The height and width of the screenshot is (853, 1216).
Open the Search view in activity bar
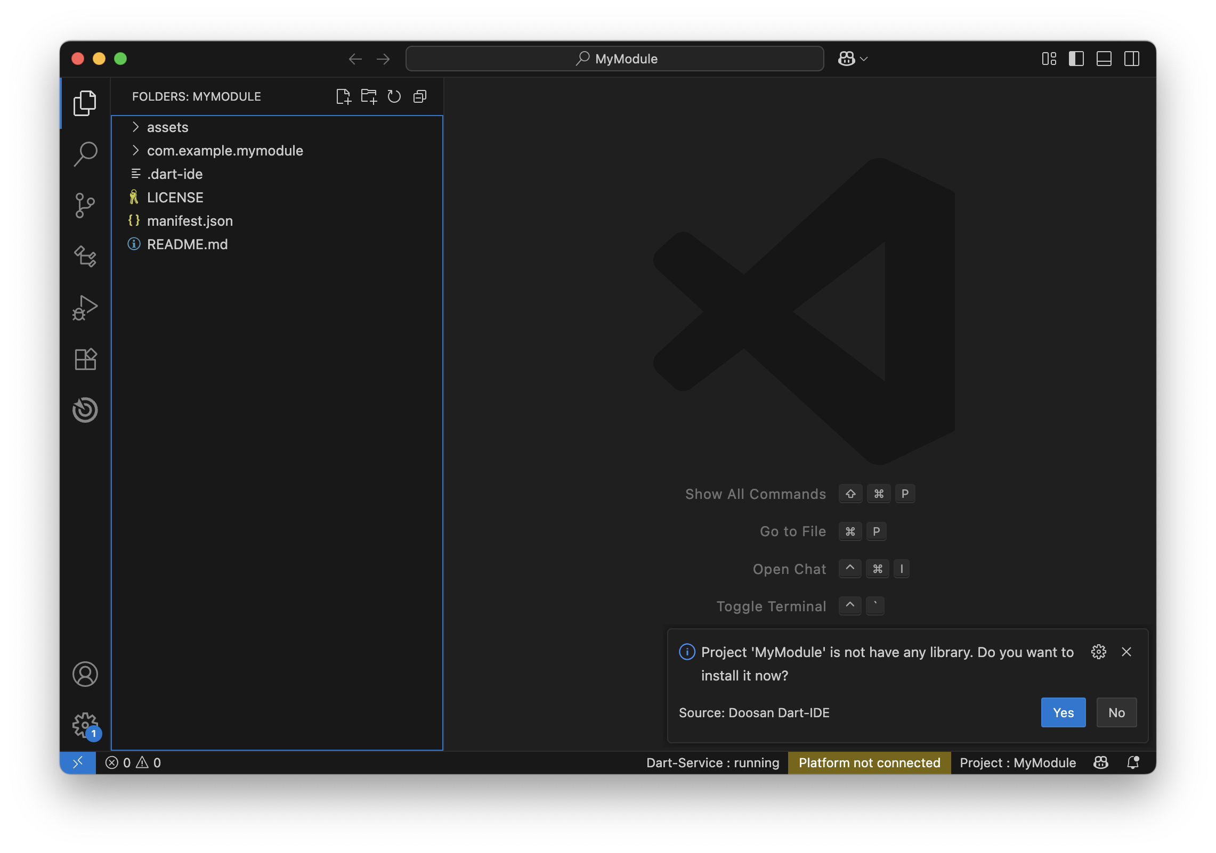(x=85, y=154)
